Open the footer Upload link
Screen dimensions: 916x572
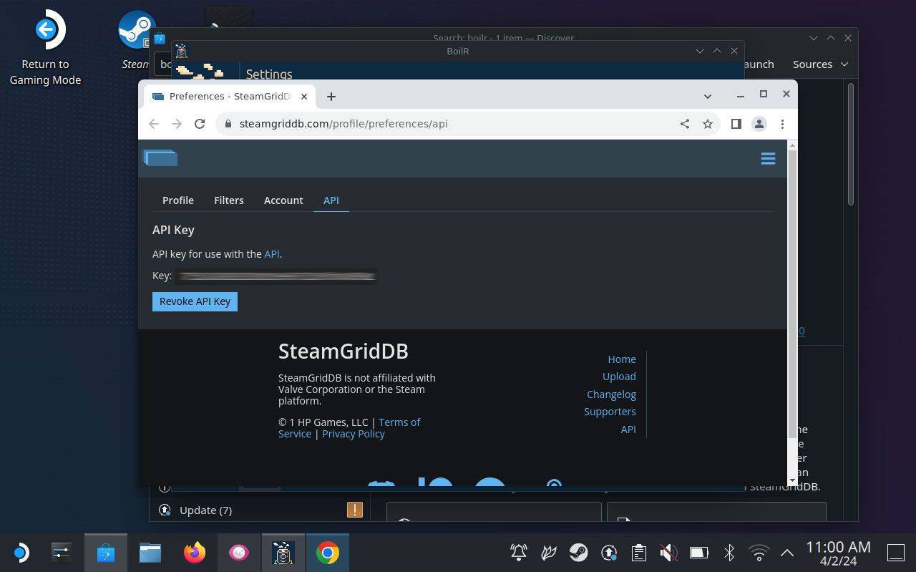tap(619, 377)
